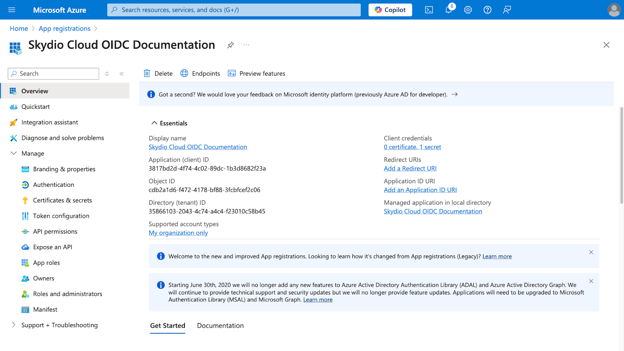Expand Support + Troubleshooting section
This screenshot has width=624, height=351.
click(14, 325)
